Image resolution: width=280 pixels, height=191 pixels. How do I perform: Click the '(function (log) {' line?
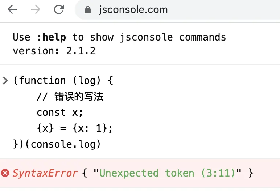63,81
